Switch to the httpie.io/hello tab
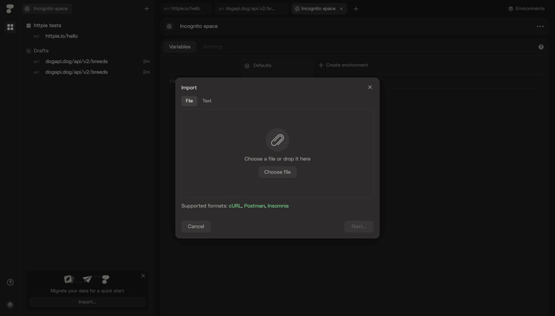The height and width of the screenshot is (316, 555). point(185,8)
